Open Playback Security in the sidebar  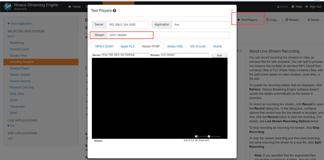(22, 87)
